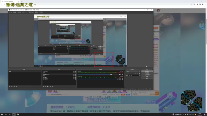This screenshot has height=116, width=207.
Task: Open the scene transition type dropdown
Action: 133,71
